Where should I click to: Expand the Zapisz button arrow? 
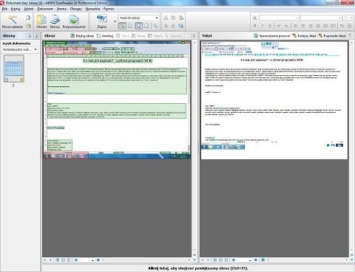tap(115, 21)
